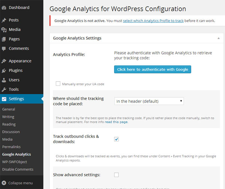
Task: Open the tracking code placement dropdown
Action: (x=149, y=101)
